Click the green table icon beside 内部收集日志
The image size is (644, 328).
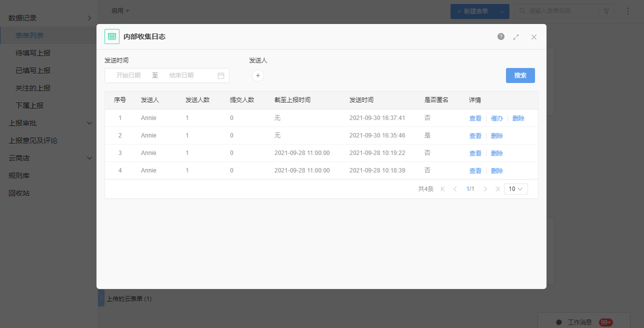112,36
